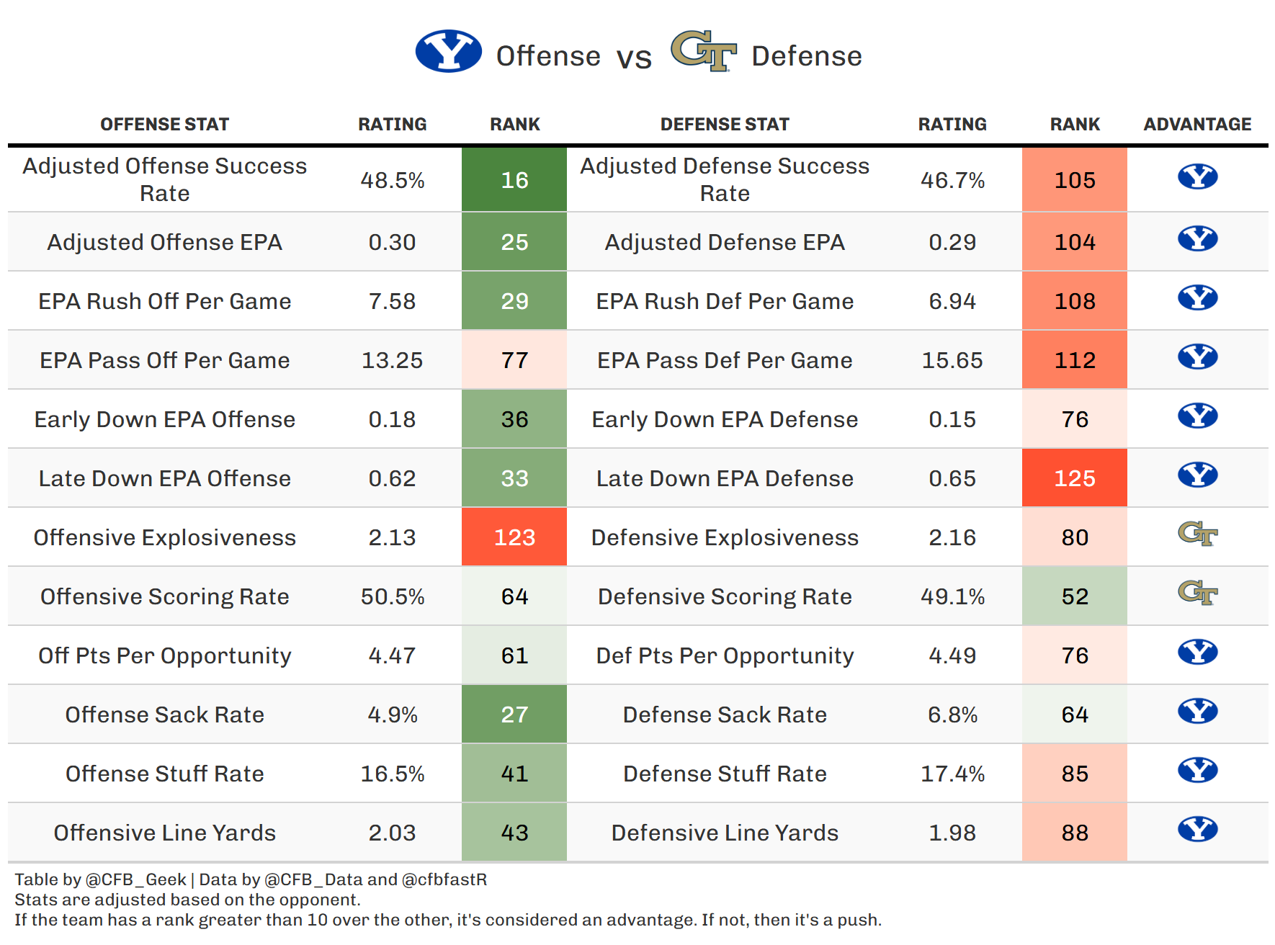
Task: Click BYU advantage logo in Offense Stuff Rate row
Action: pyautogui.click(x=1197, y=771)
